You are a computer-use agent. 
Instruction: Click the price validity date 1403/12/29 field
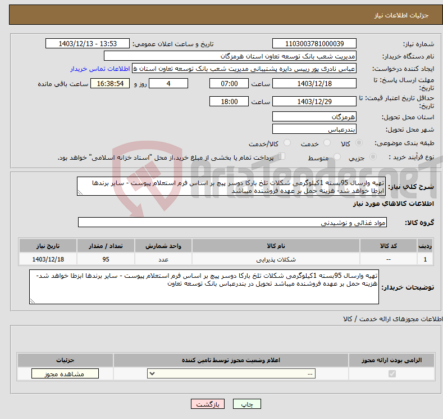(314, 101)
